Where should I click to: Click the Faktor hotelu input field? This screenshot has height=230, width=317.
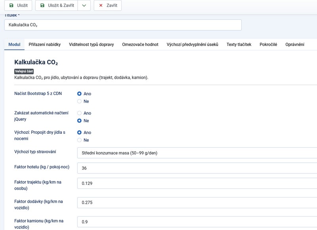[197, 168]
